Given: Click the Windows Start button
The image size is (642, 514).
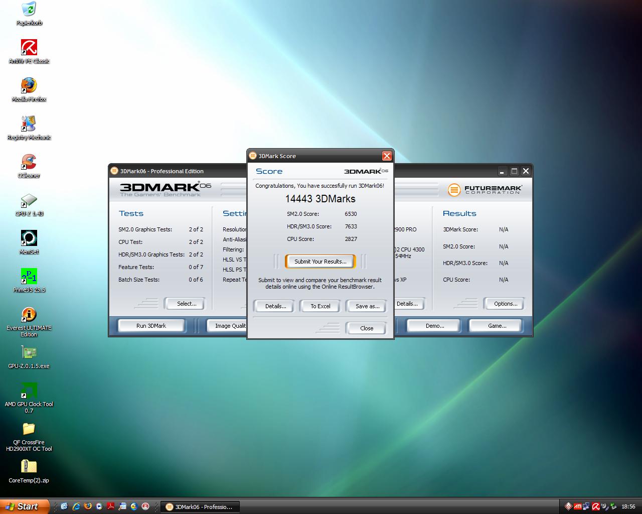Looking at the screenshot, I should tap(25, 506).
